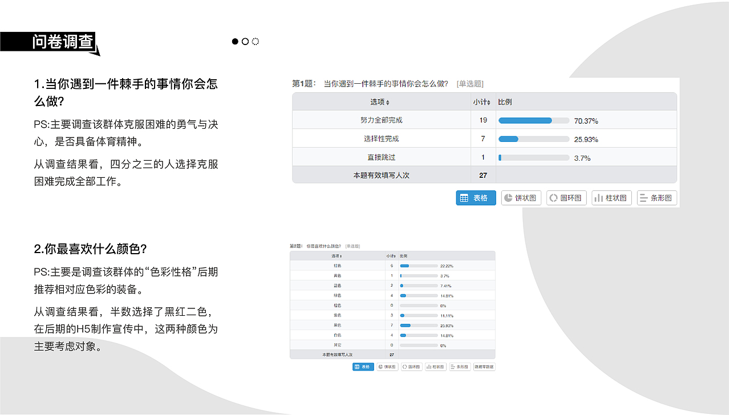
Task: Click the 柱状图 icon under question 2
Action: (x=435, y=367)
